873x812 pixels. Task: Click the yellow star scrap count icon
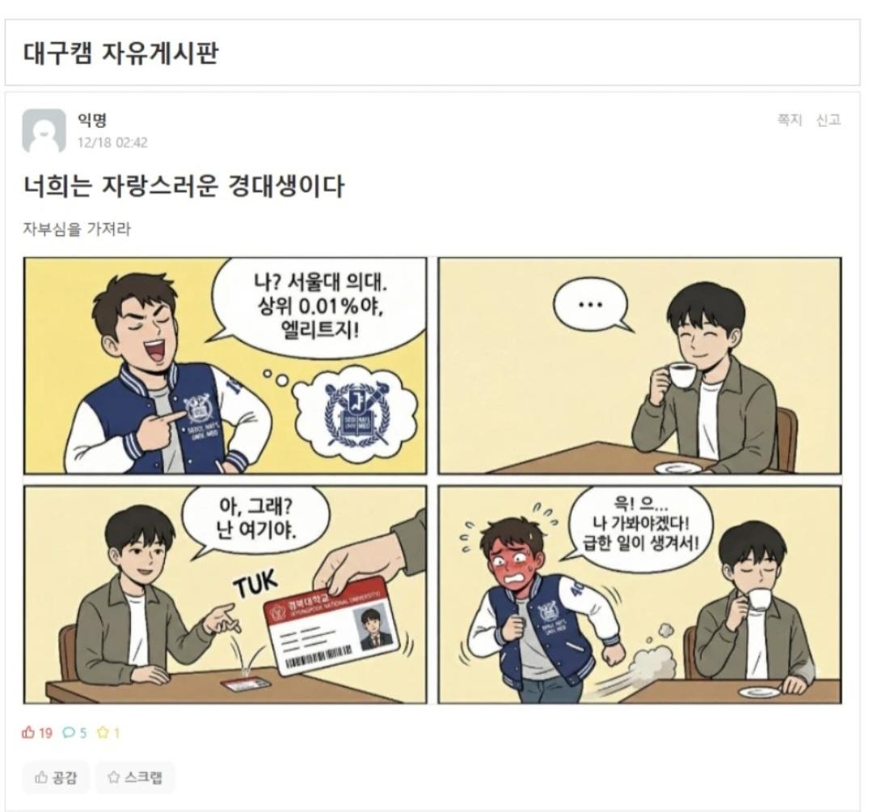tap(103, 733)
